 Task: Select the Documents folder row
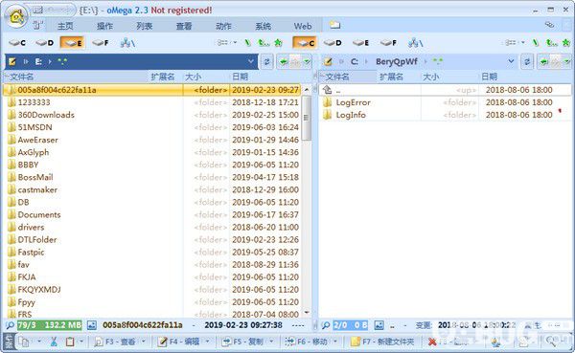point(153,214)
